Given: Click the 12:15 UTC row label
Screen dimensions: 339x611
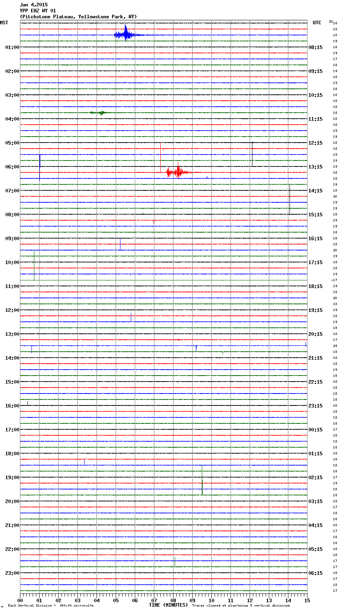Looking at the screenshot, I should pyautogui.click(x=315, y=143).
